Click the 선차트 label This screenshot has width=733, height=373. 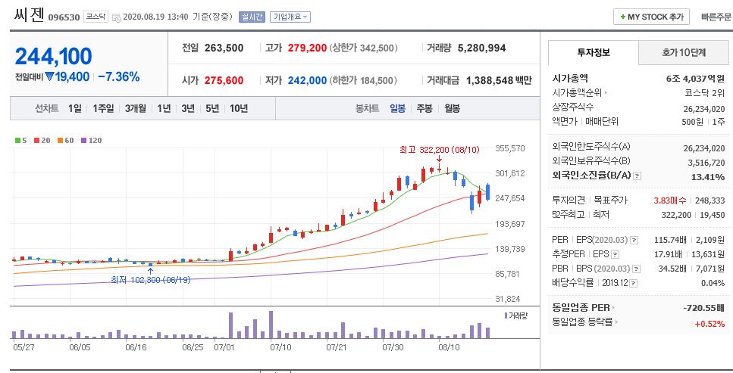point(46,108)
